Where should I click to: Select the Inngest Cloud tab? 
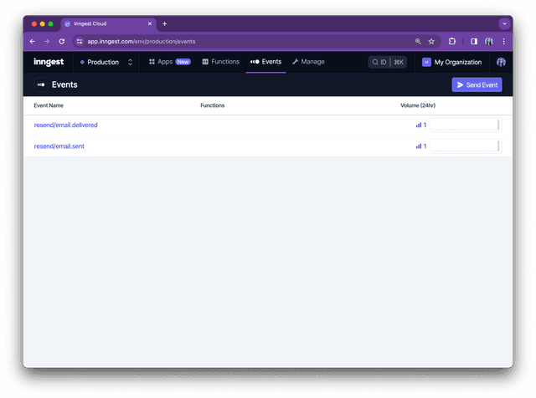(109, 23)
